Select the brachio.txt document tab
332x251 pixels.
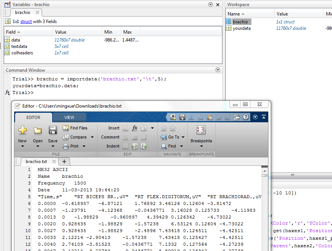36,162
